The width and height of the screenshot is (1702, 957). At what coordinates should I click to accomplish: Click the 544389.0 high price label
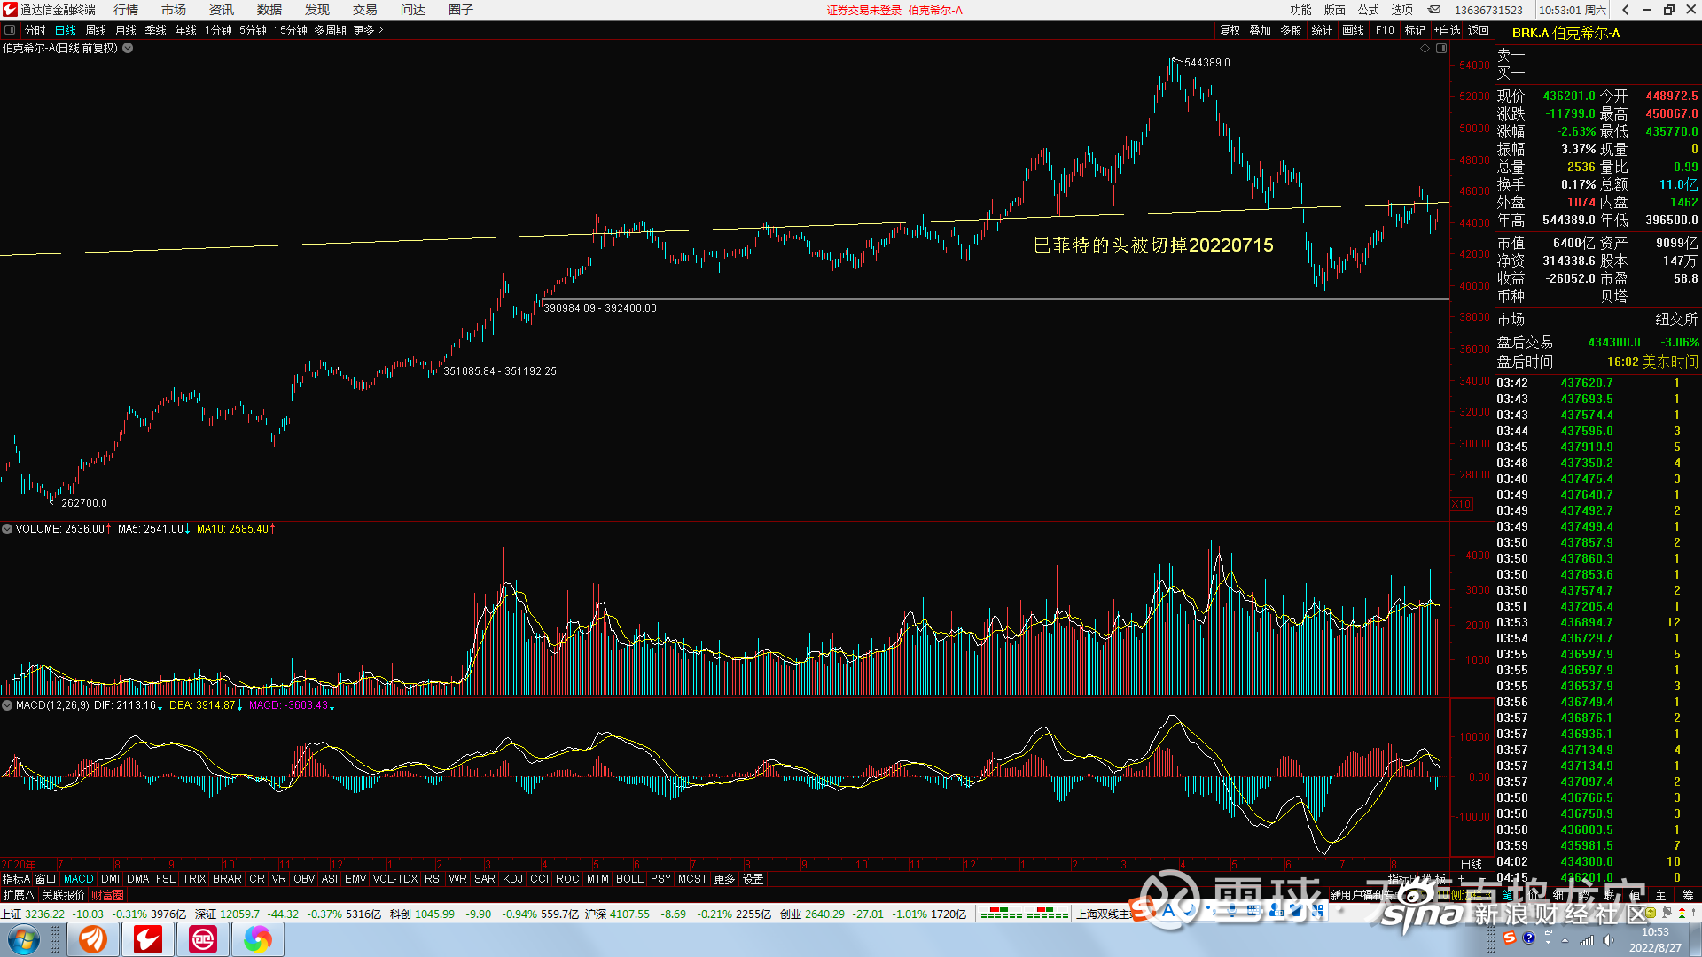[x=1207, y=63]
